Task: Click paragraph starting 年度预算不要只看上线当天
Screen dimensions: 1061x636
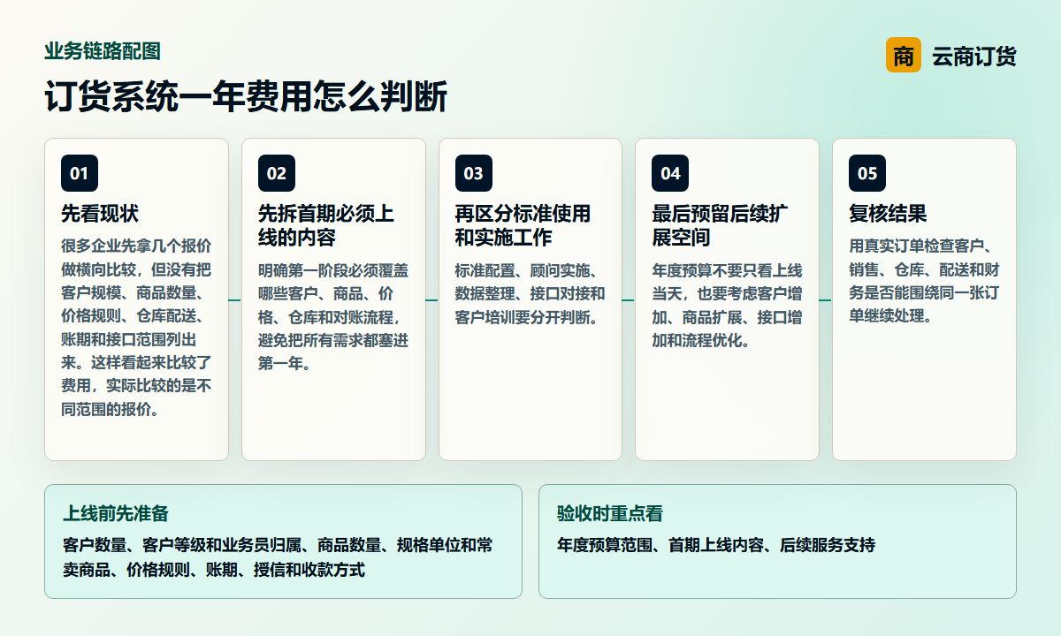Action: coord(727,305)
